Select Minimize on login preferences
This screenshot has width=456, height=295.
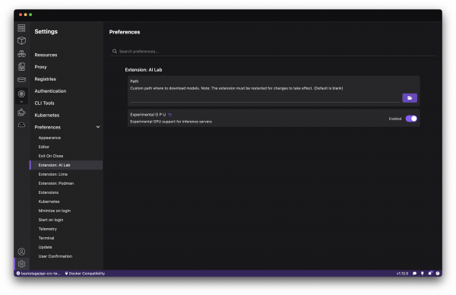[55, 211]
